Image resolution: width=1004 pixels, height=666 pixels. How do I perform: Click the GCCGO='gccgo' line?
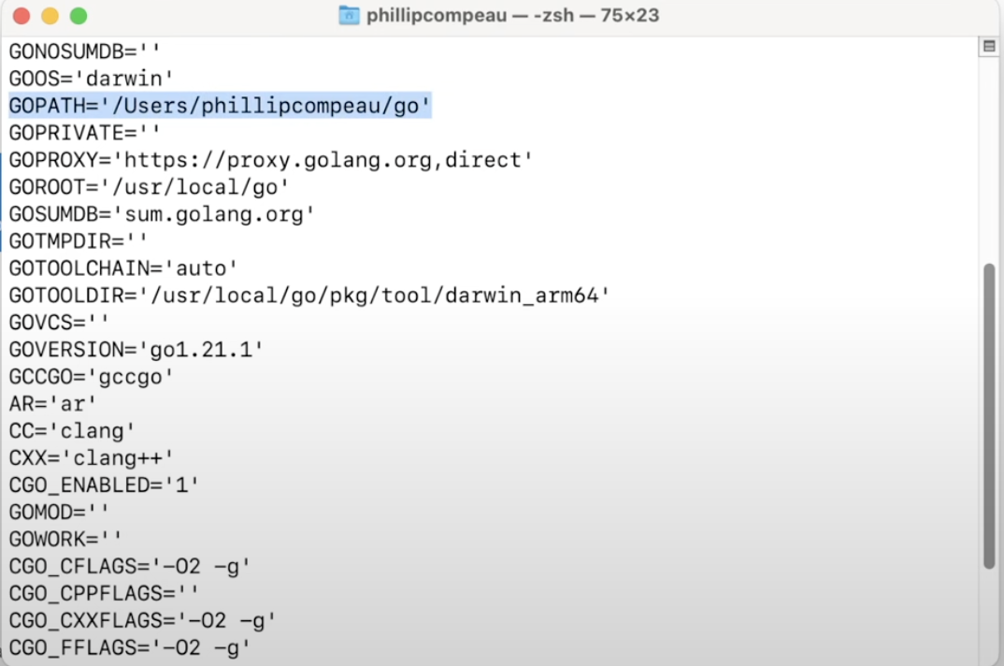pos(91,376)
